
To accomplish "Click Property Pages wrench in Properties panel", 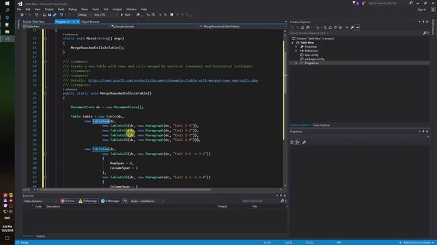I will (x=304, y=142).
